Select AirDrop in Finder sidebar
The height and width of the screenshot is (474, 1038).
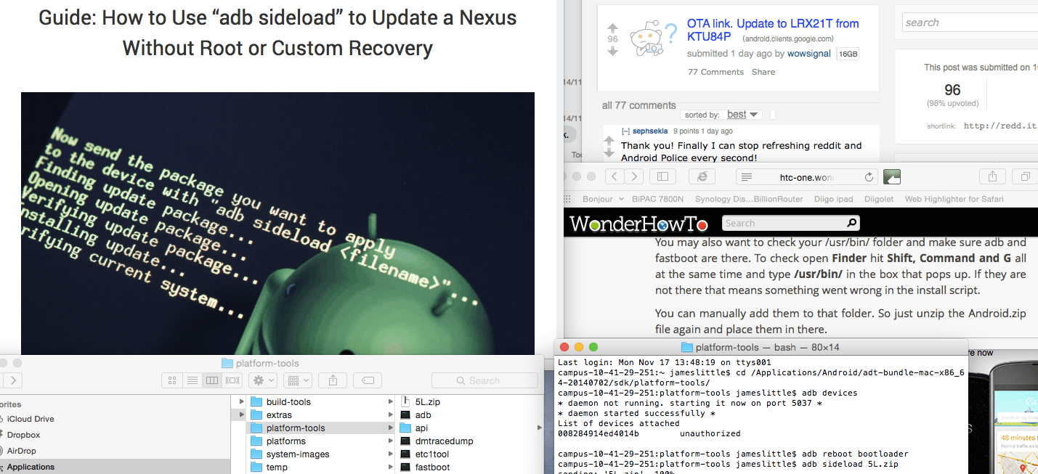click(x=22, y=451)
